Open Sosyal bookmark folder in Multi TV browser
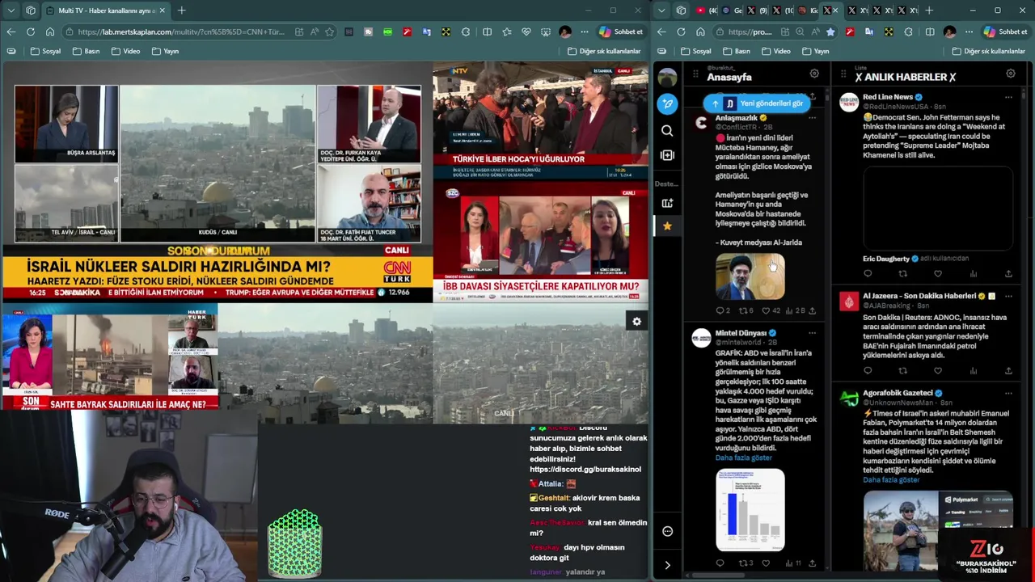Screen dimensions: 1035x582 point(45,51)
